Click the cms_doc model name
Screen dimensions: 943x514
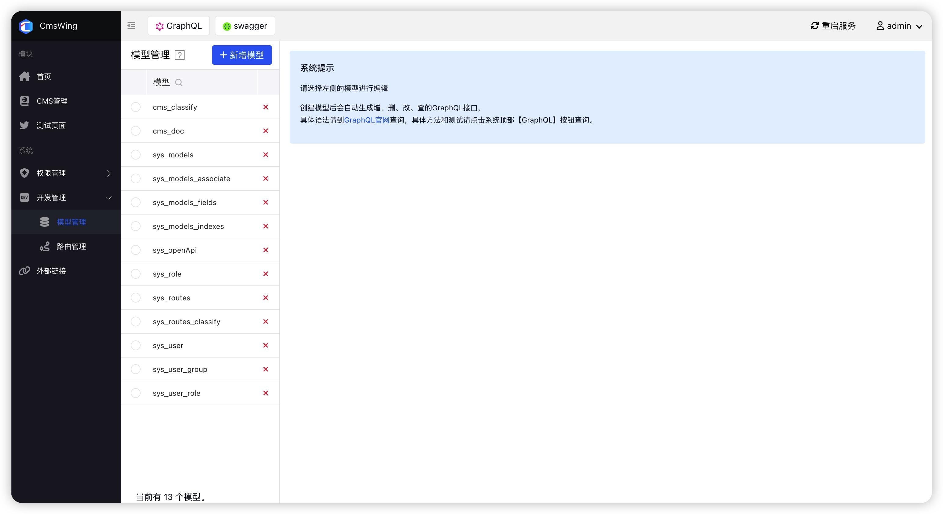[168, 131]
